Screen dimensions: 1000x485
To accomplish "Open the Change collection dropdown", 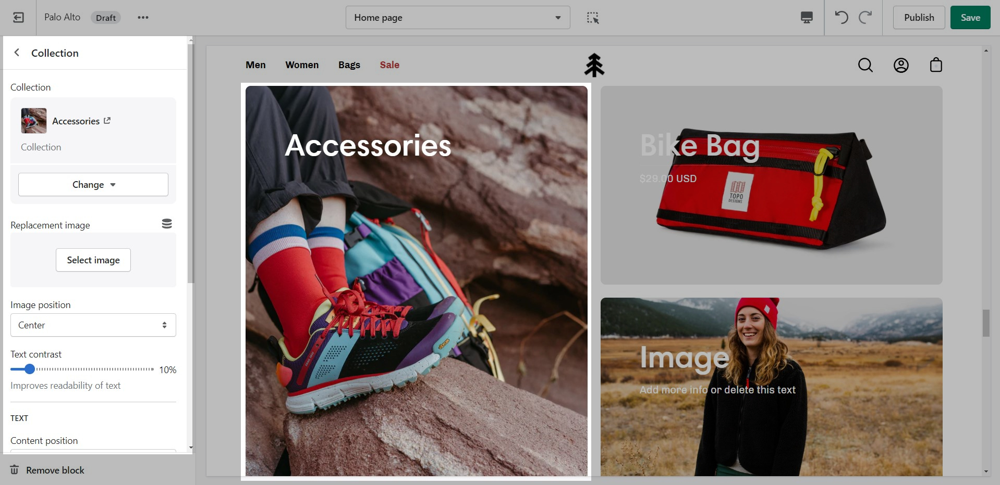I will (93, 185).
